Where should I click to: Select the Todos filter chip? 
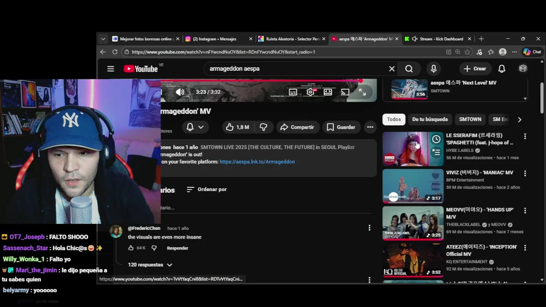click(x=394, y=119)
